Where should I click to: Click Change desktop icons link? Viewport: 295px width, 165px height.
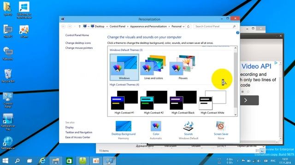click(x=78, y=43)
